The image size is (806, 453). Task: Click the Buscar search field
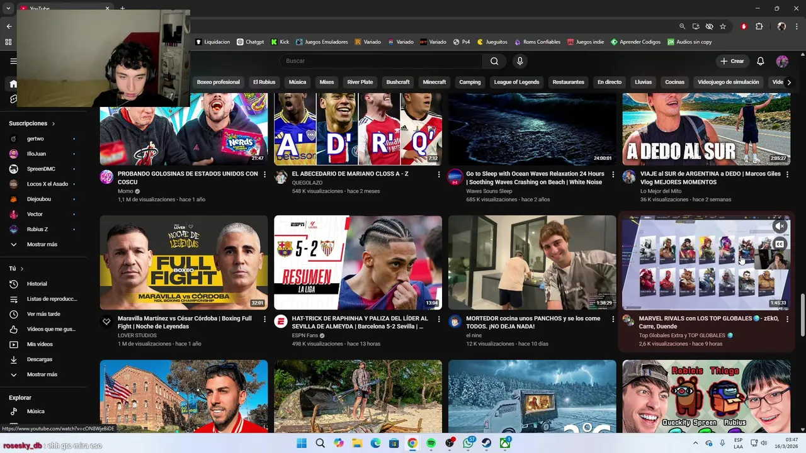pos(381,61)
